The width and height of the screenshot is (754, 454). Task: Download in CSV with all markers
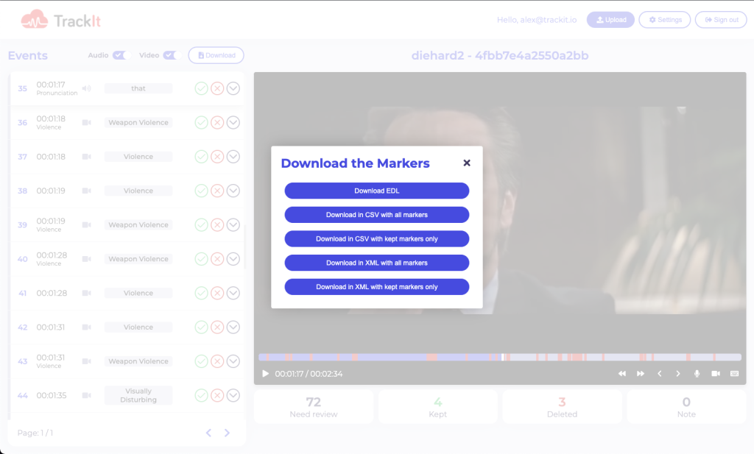[x=376, y=215]
